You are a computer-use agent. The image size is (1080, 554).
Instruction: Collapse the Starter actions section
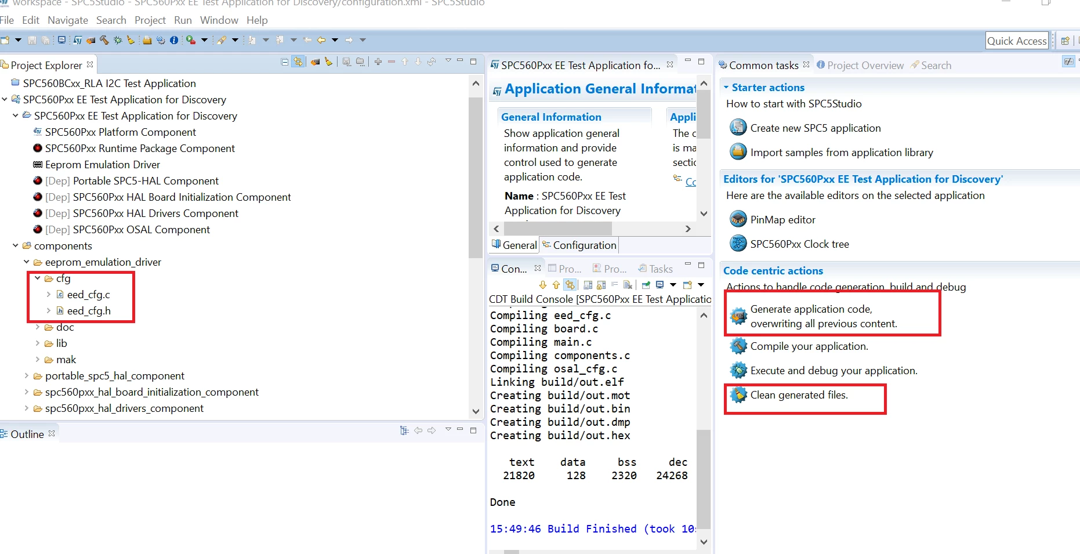click(x=726, y=87)
